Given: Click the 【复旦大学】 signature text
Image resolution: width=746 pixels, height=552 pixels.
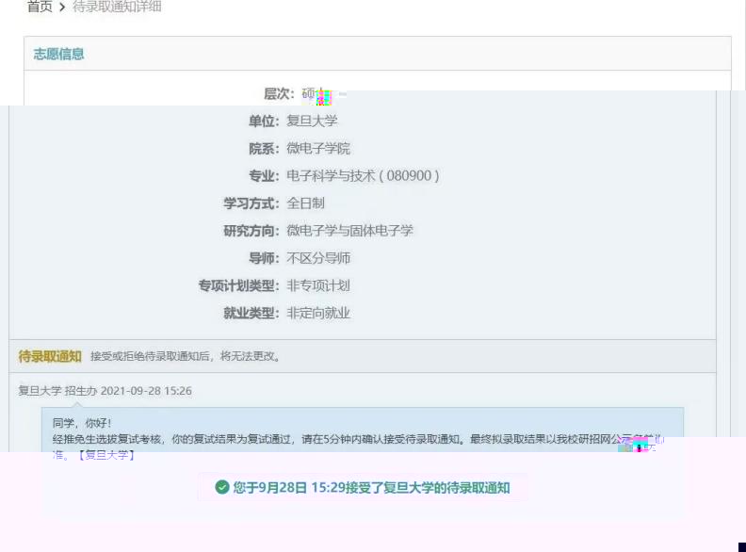Looking at the screenshot, I should [106, 455].
